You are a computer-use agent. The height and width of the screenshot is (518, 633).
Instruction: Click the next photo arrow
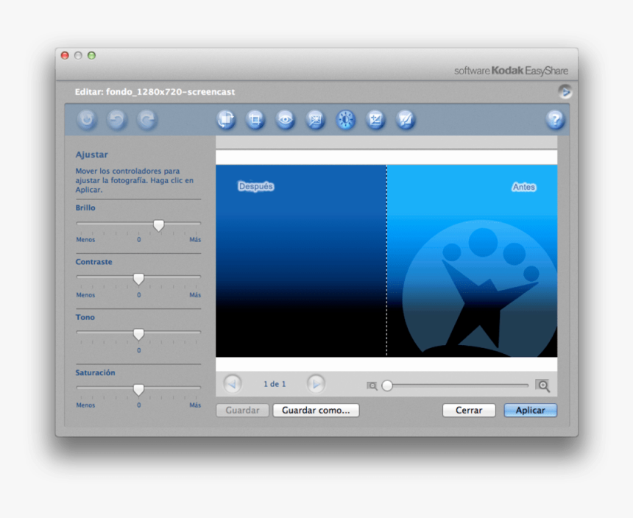[315, 383]
